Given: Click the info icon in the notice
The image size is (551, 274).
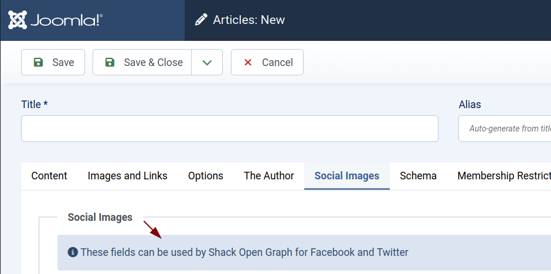Looking at the screenshot, I should click(73, 252).
